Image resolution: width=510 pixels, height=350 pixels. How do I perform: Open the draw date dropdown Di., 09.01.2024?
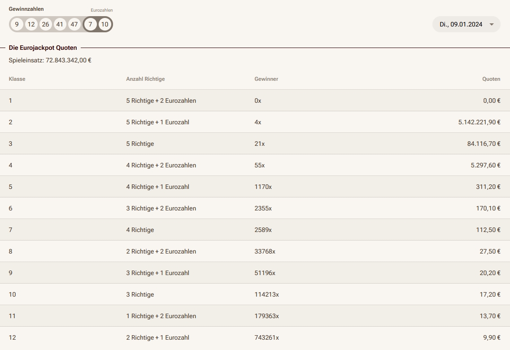click(x=466, y=24)
